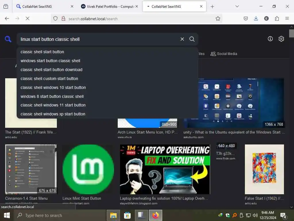Click the address bar URL
Screen dimensions: 294x221
click(93, 19)
